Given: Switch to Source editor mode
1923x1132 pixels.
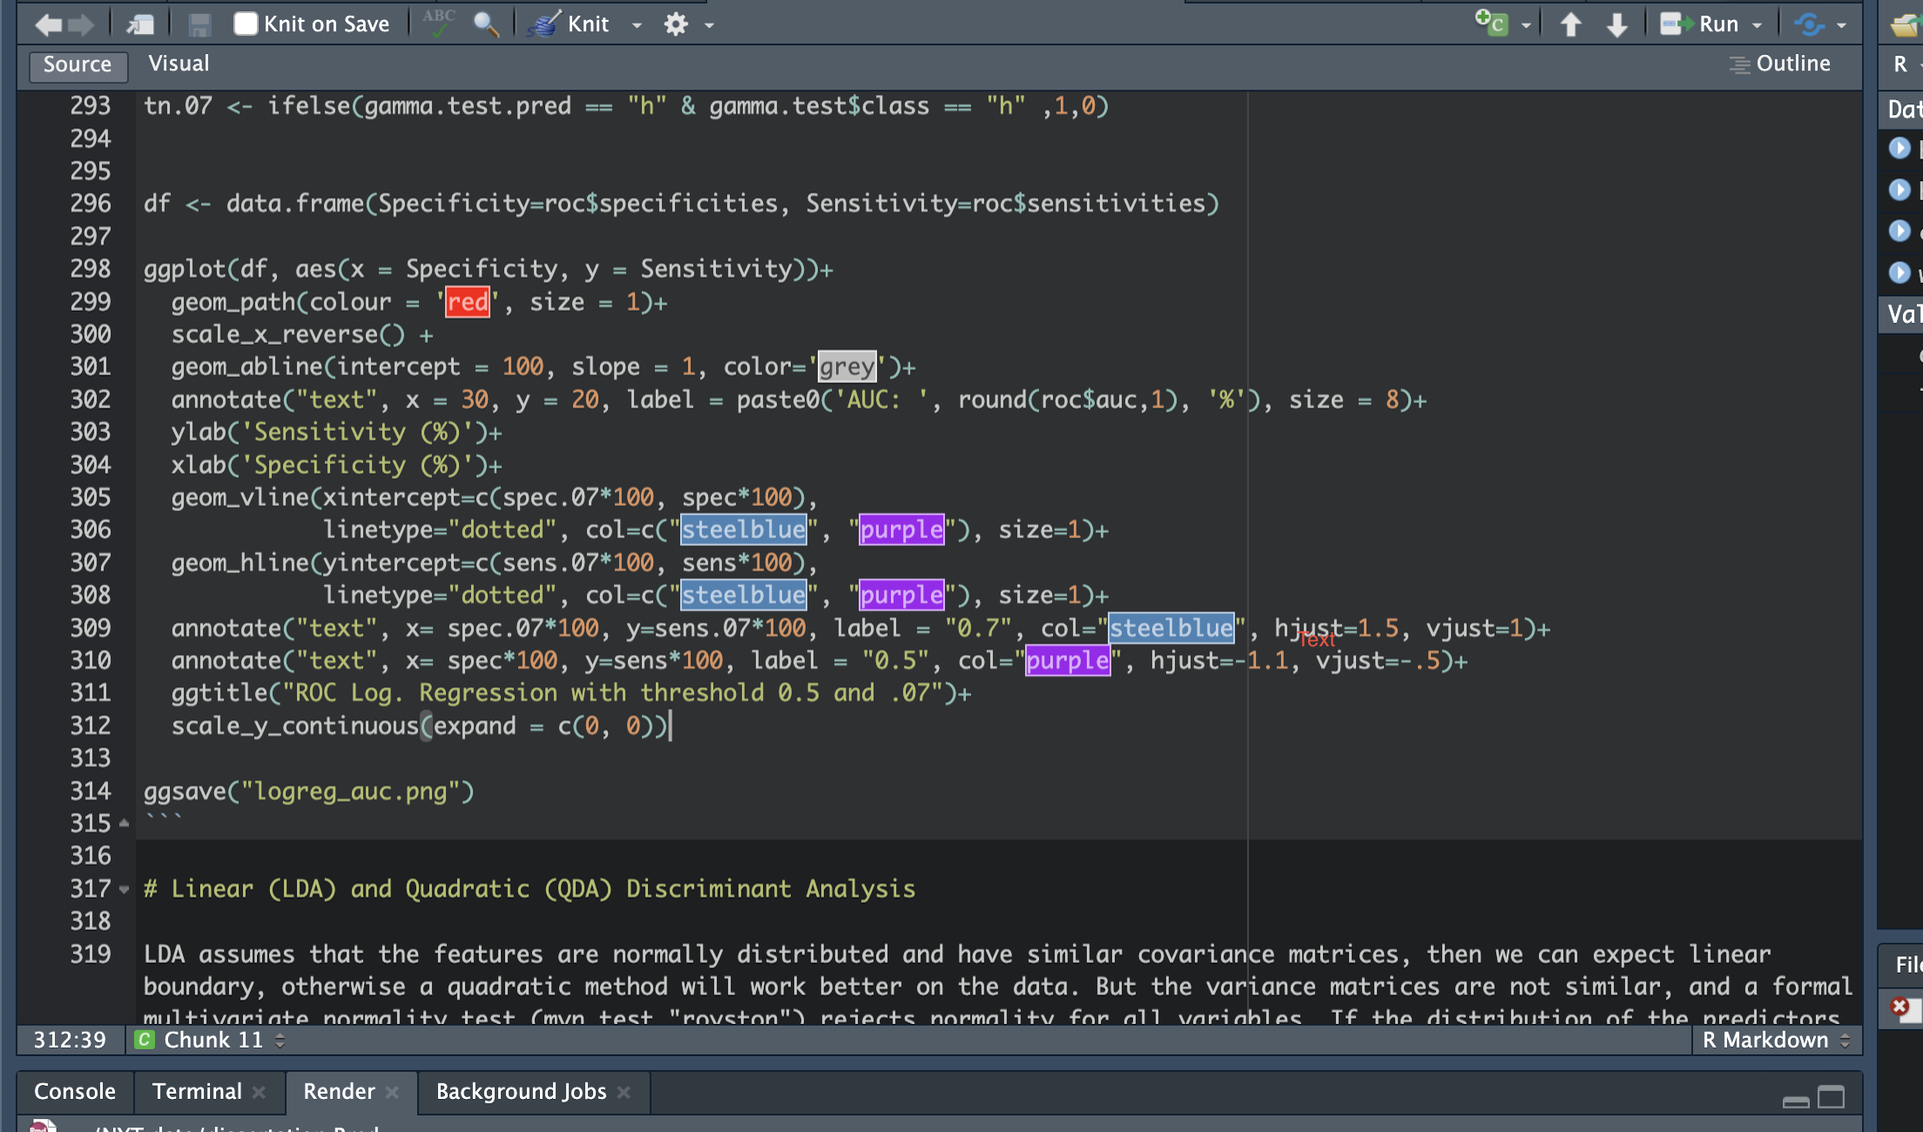Looking at the screenshot, I should (78, 64).
